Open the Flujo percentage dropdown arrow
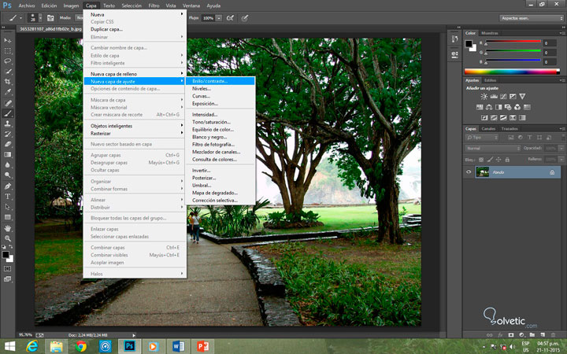 (219, 18)
